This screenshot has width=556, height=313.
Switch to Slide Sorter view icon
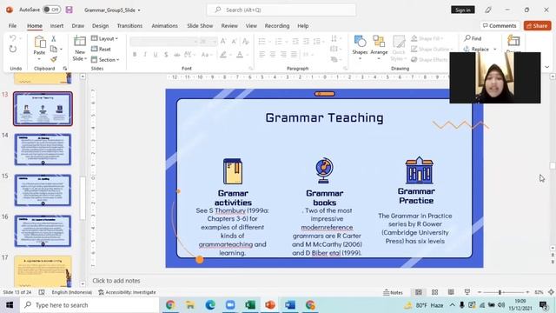434,292
